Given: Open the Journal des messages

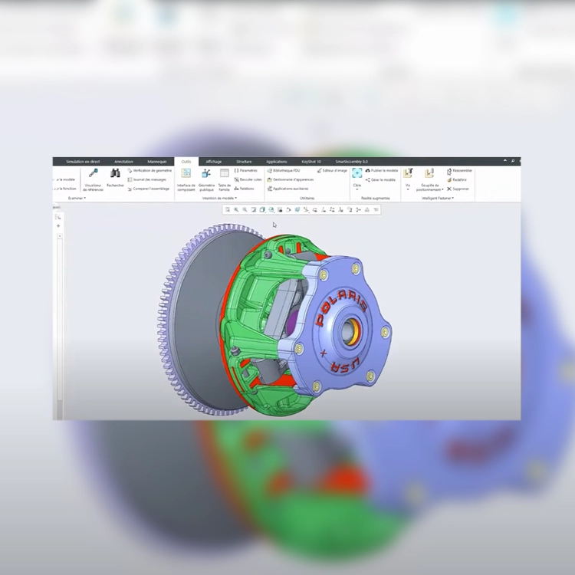Looking at the screenshot, I should point(146,179).
